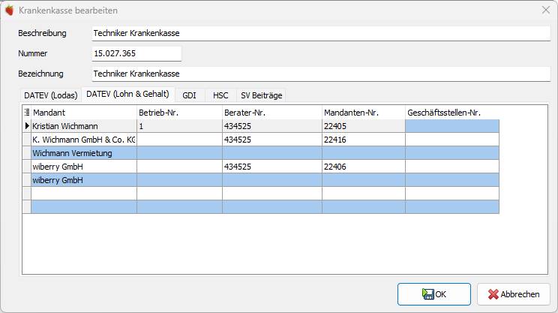This screenshot has width=558, height=313.
Task: Click Mandanten-Nr. cell 22416
Action: point(364,140)
